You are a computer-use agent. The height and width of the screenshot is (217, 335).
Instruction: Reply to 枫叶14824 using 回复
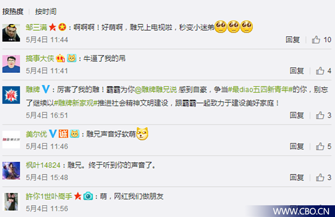point(297,177)
